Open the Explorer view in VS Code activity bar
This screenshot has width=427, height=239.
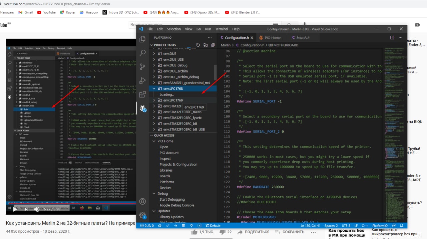tap(142, 39)
